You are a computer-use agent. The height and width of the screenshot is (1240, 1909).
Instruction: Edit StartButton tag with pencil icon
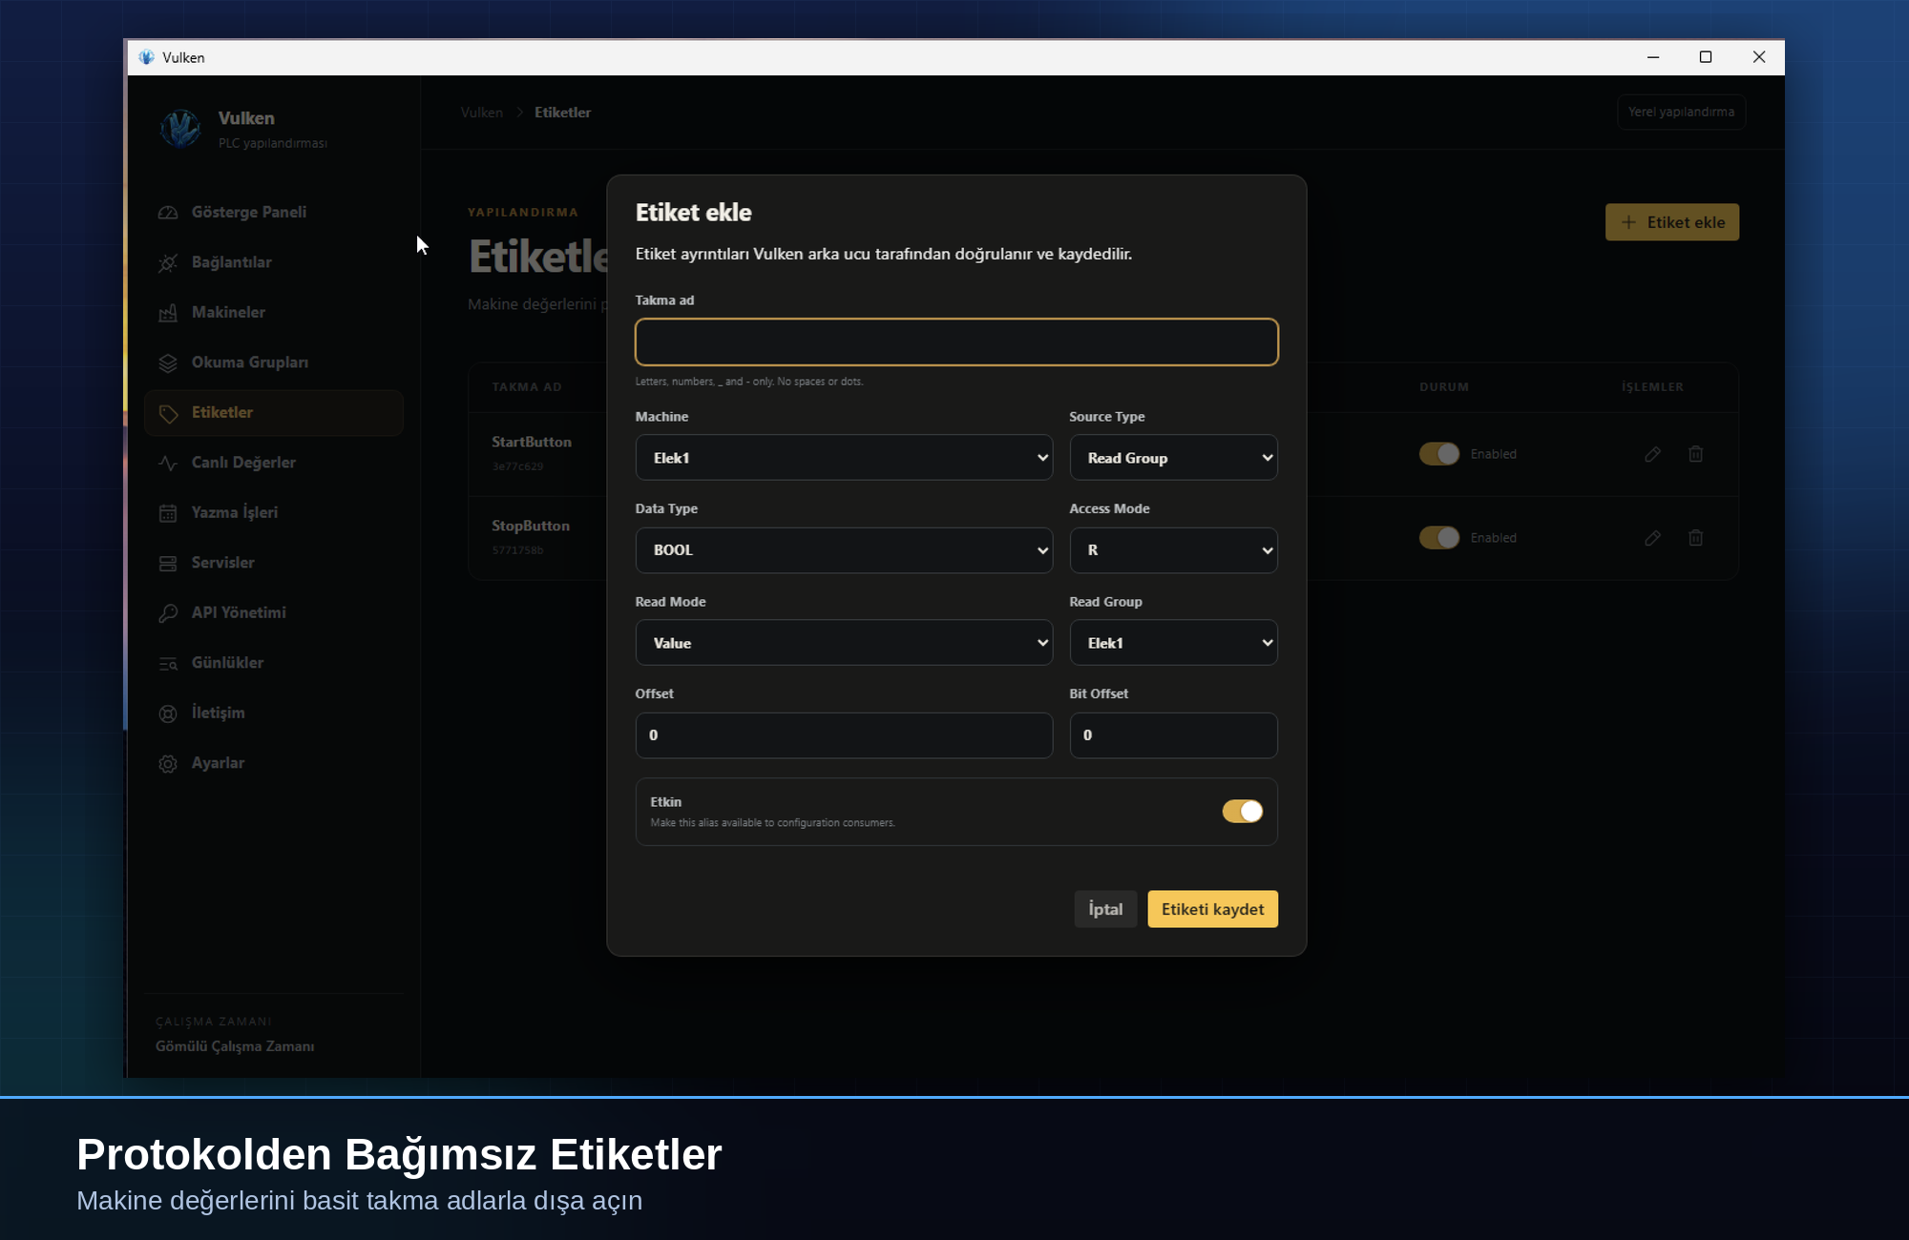click(x=1652, y=454)
